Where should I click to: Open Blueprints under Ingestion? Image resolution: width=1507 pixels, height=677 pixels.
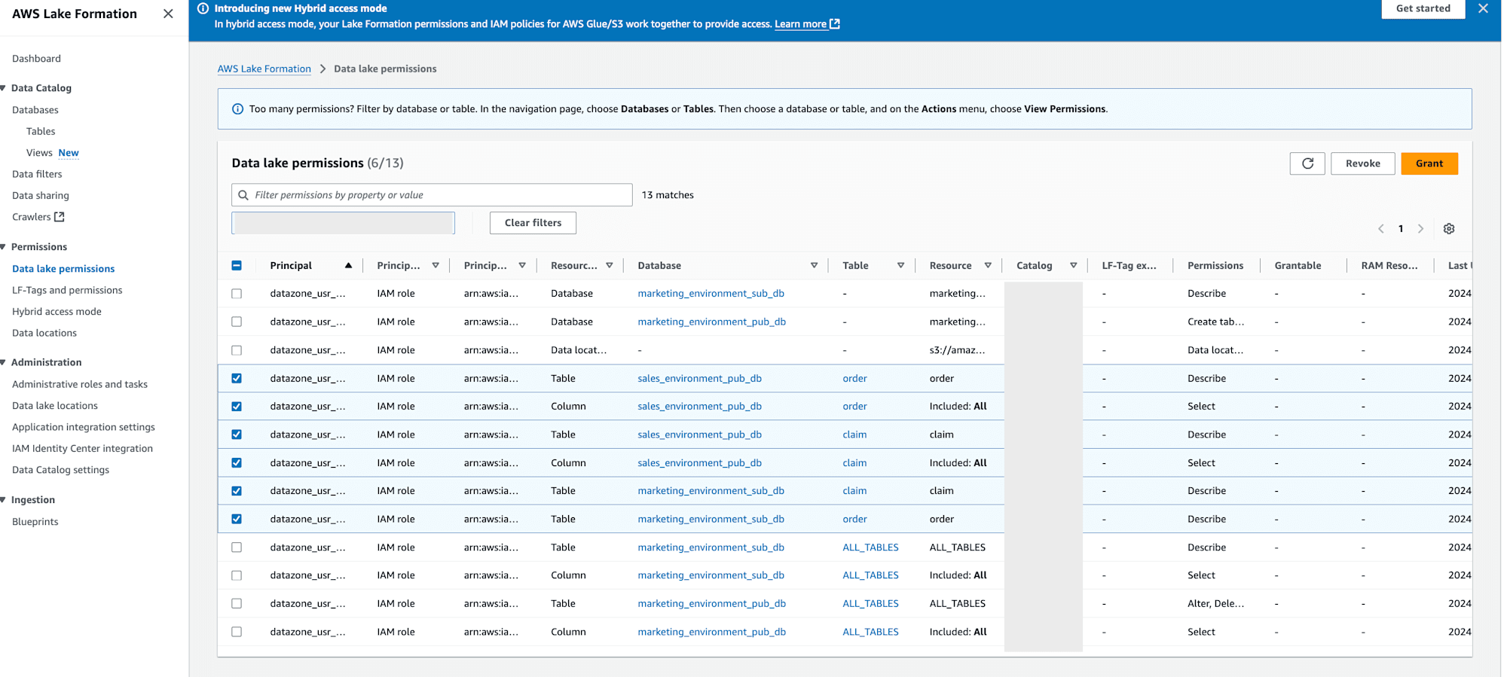click(35, 522)
